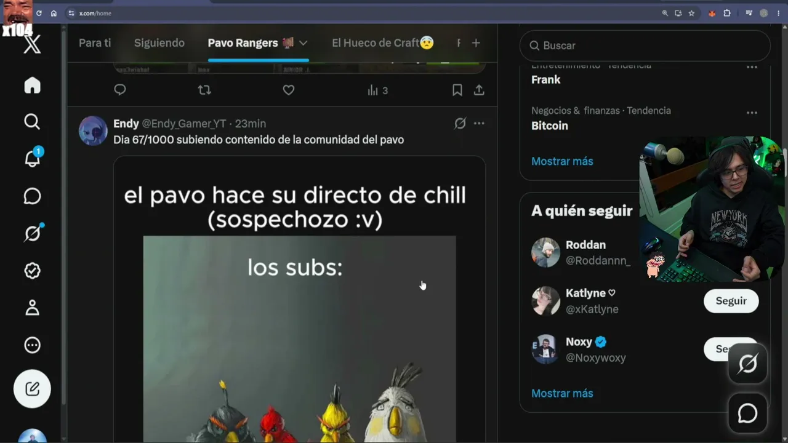The image size is (788, 443).
Task: Focus the Buscar search field
Action: click(x=645, y=46)
